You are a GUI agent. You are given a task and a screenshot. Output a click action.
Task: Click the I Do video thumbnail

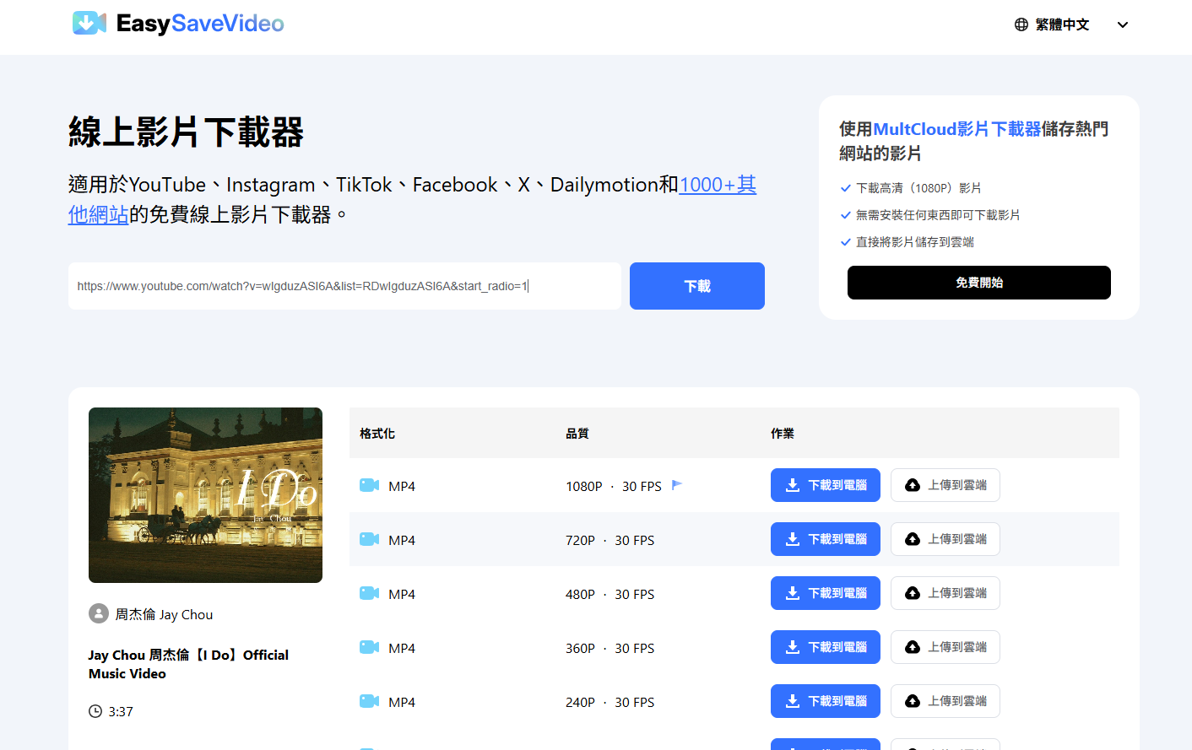(205, 495)
